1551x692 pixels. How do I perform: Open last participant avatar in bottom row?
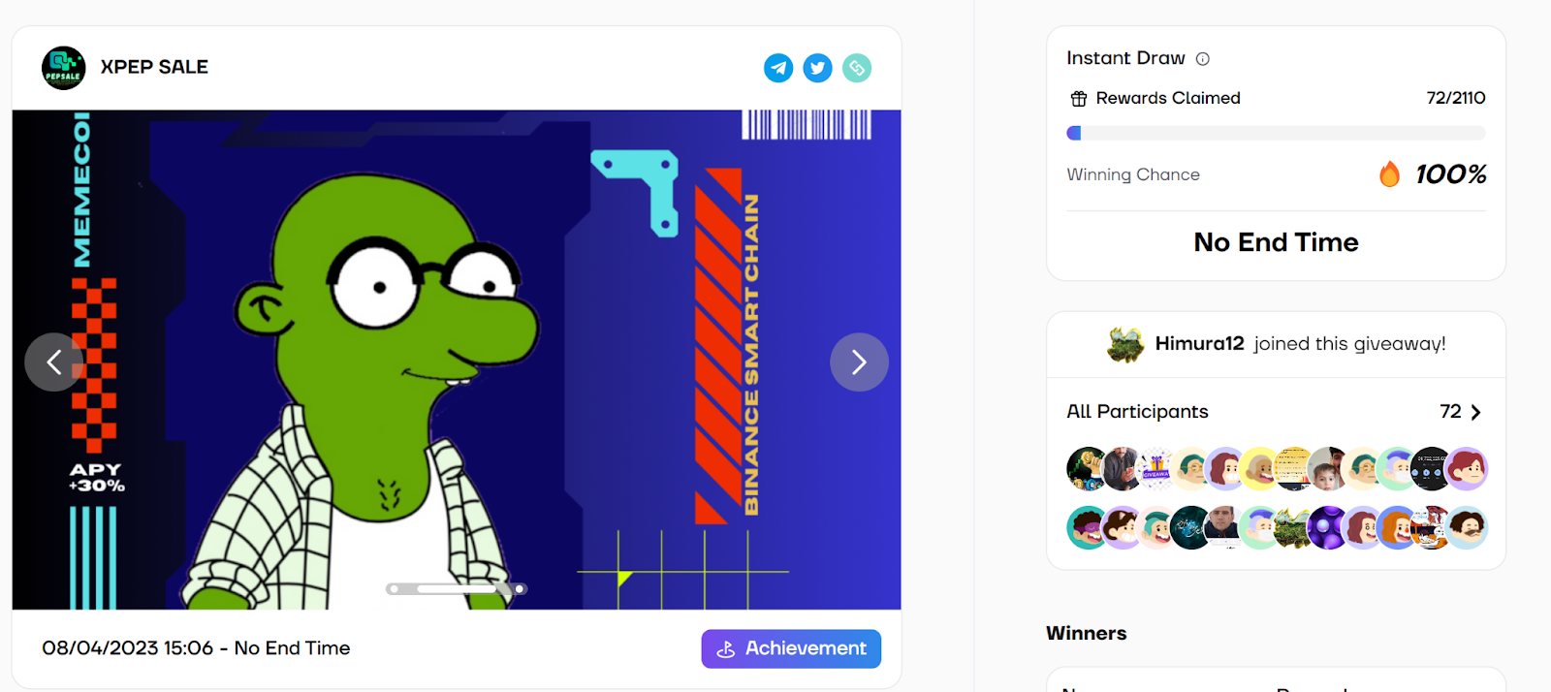[x=1467, y=528]
